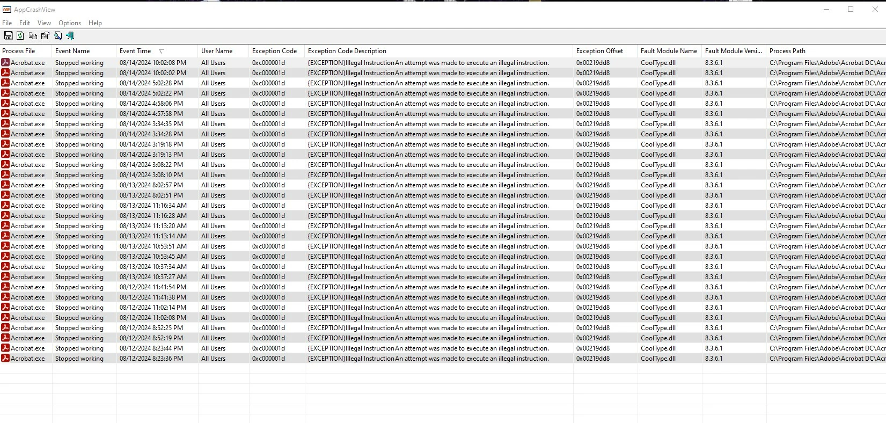Image resolution: width=886 pixels, height=423 pixels.
Task: Select the event time 08/12/2024 8:52:19 PM
Action: pyautogui.click(x=151, y=338)
